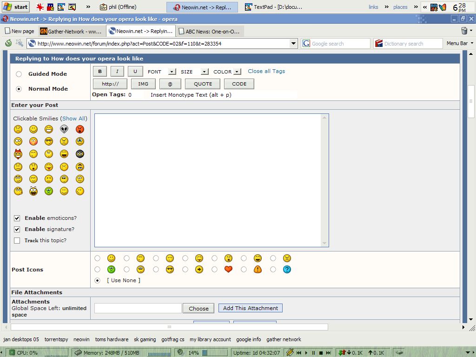Viewport: 476px width, 357px height.
Task: Expand the places toolbar chevron
Action: click(416, 7)
